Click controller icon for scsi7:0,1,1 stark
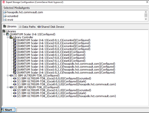This screenshot has height=113, width=149. click(x=14, y=61)
